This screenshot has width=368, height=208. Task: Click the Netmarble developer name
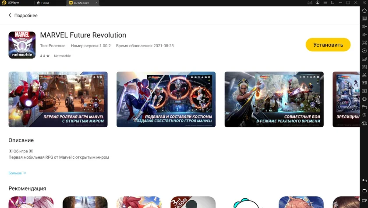point(62,56)
